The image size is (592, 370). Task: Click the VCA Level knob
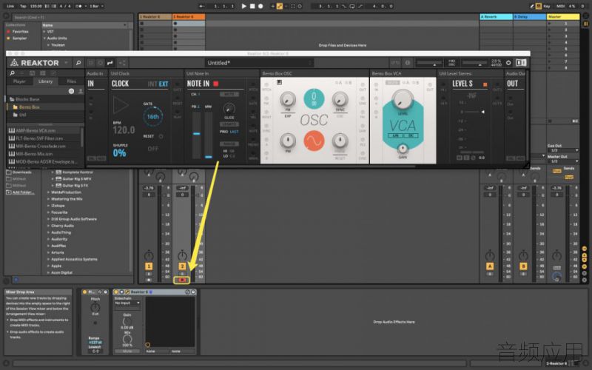403,100
